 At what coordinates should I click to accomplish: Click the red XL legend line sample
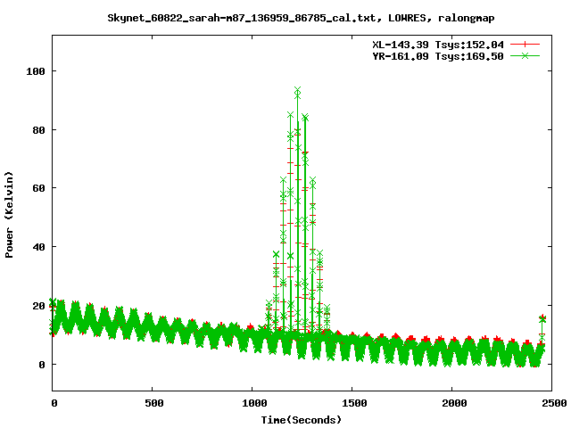point(525,45)
